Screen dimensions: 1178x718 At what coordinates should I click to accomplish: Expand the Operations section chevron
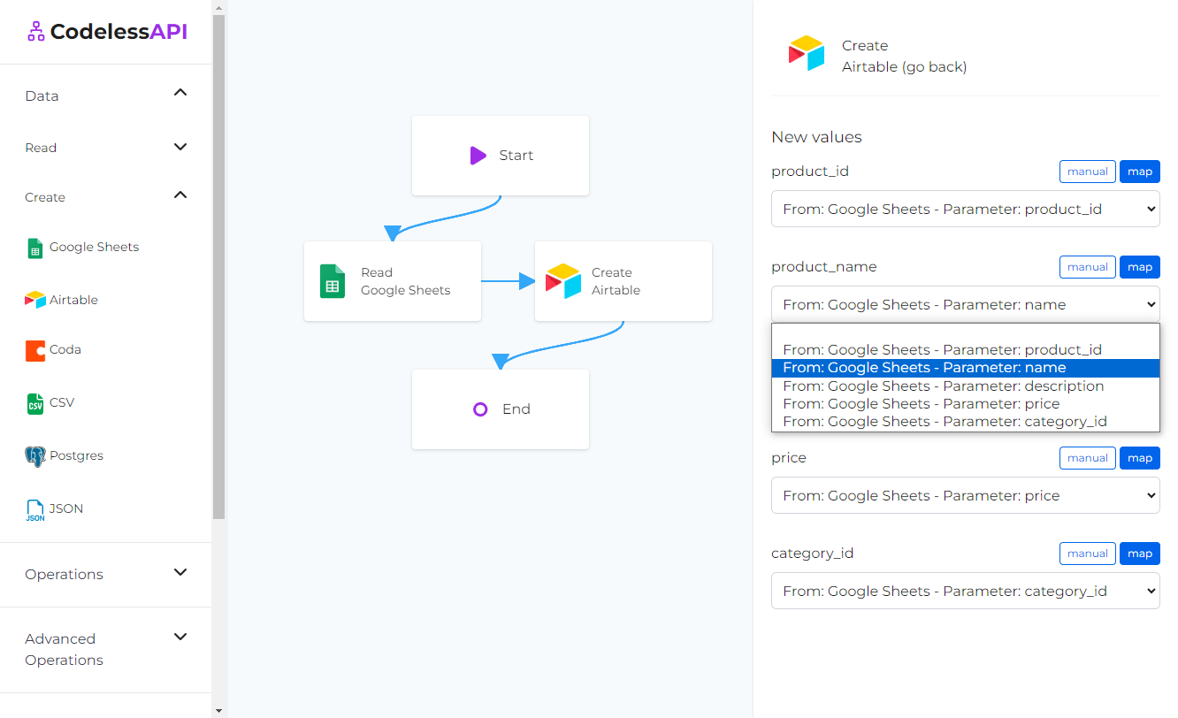pos(180,572)
